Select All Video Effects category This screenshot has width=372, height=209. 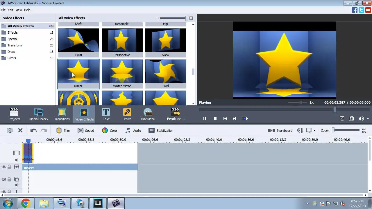coord(27,26)
